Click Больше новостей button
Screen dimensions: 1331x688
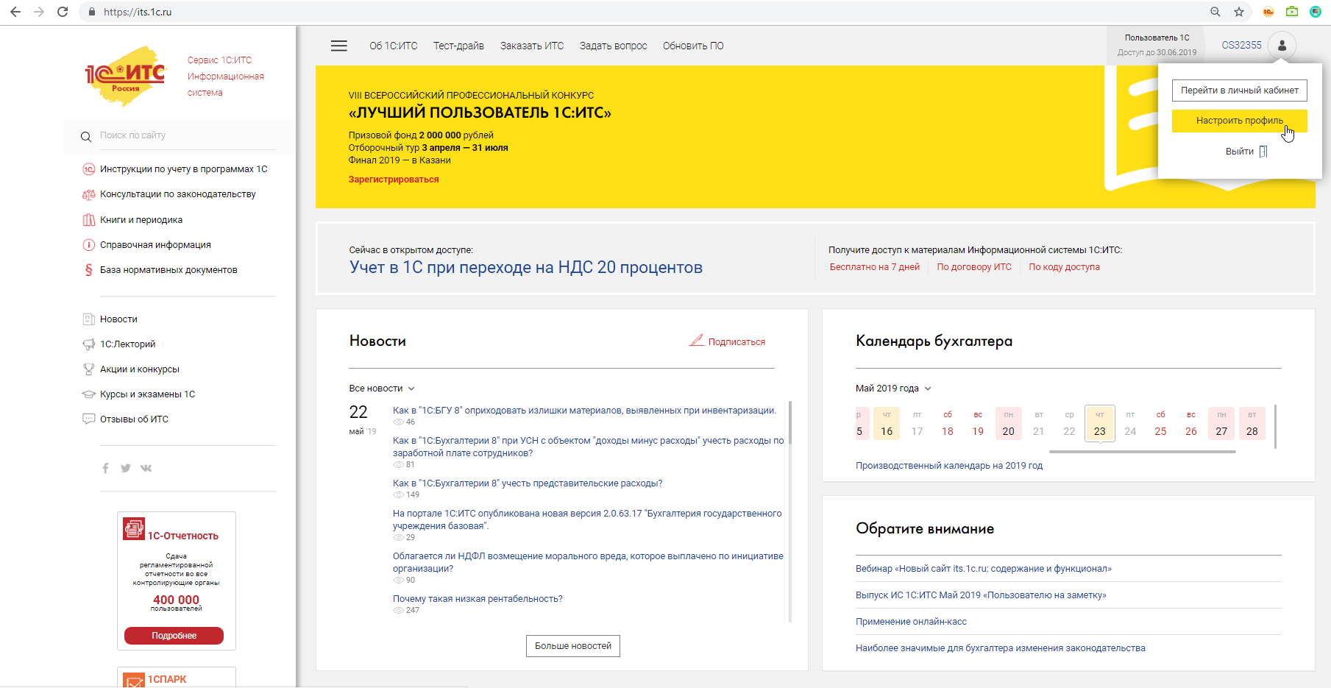[x=573, y=646]
